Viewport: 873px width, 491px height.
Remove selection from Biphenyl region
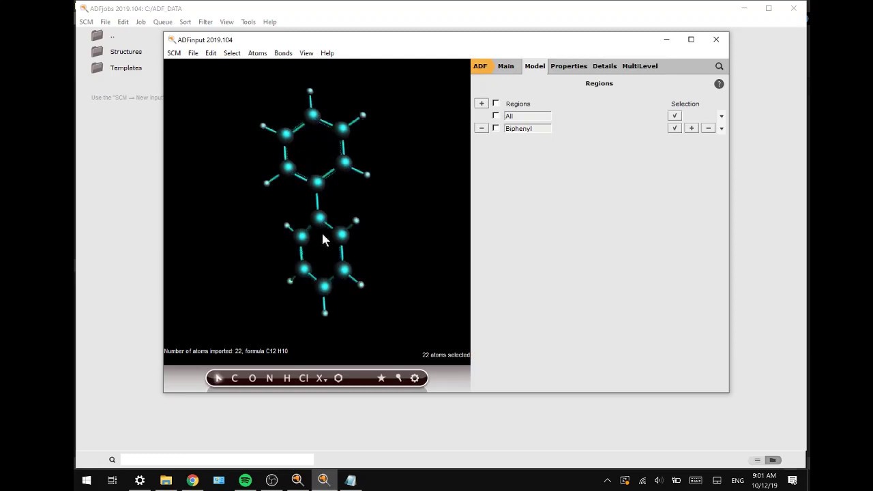[x=708, y=128]
